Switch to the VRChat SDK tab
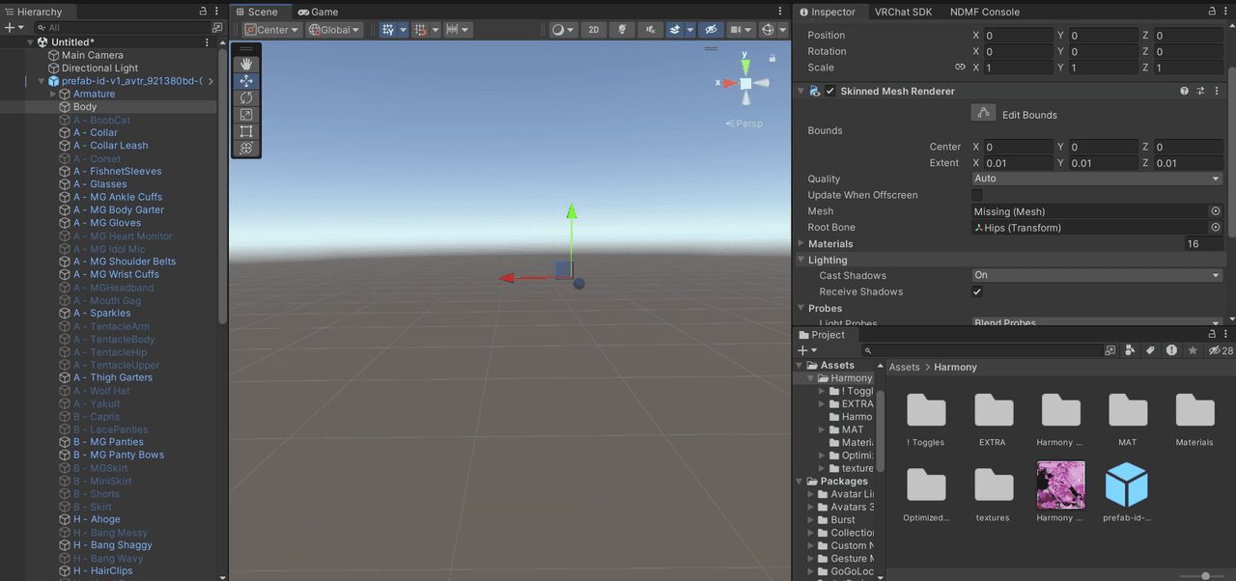This screenshot has width=1236, height=581. pos(903,12)
